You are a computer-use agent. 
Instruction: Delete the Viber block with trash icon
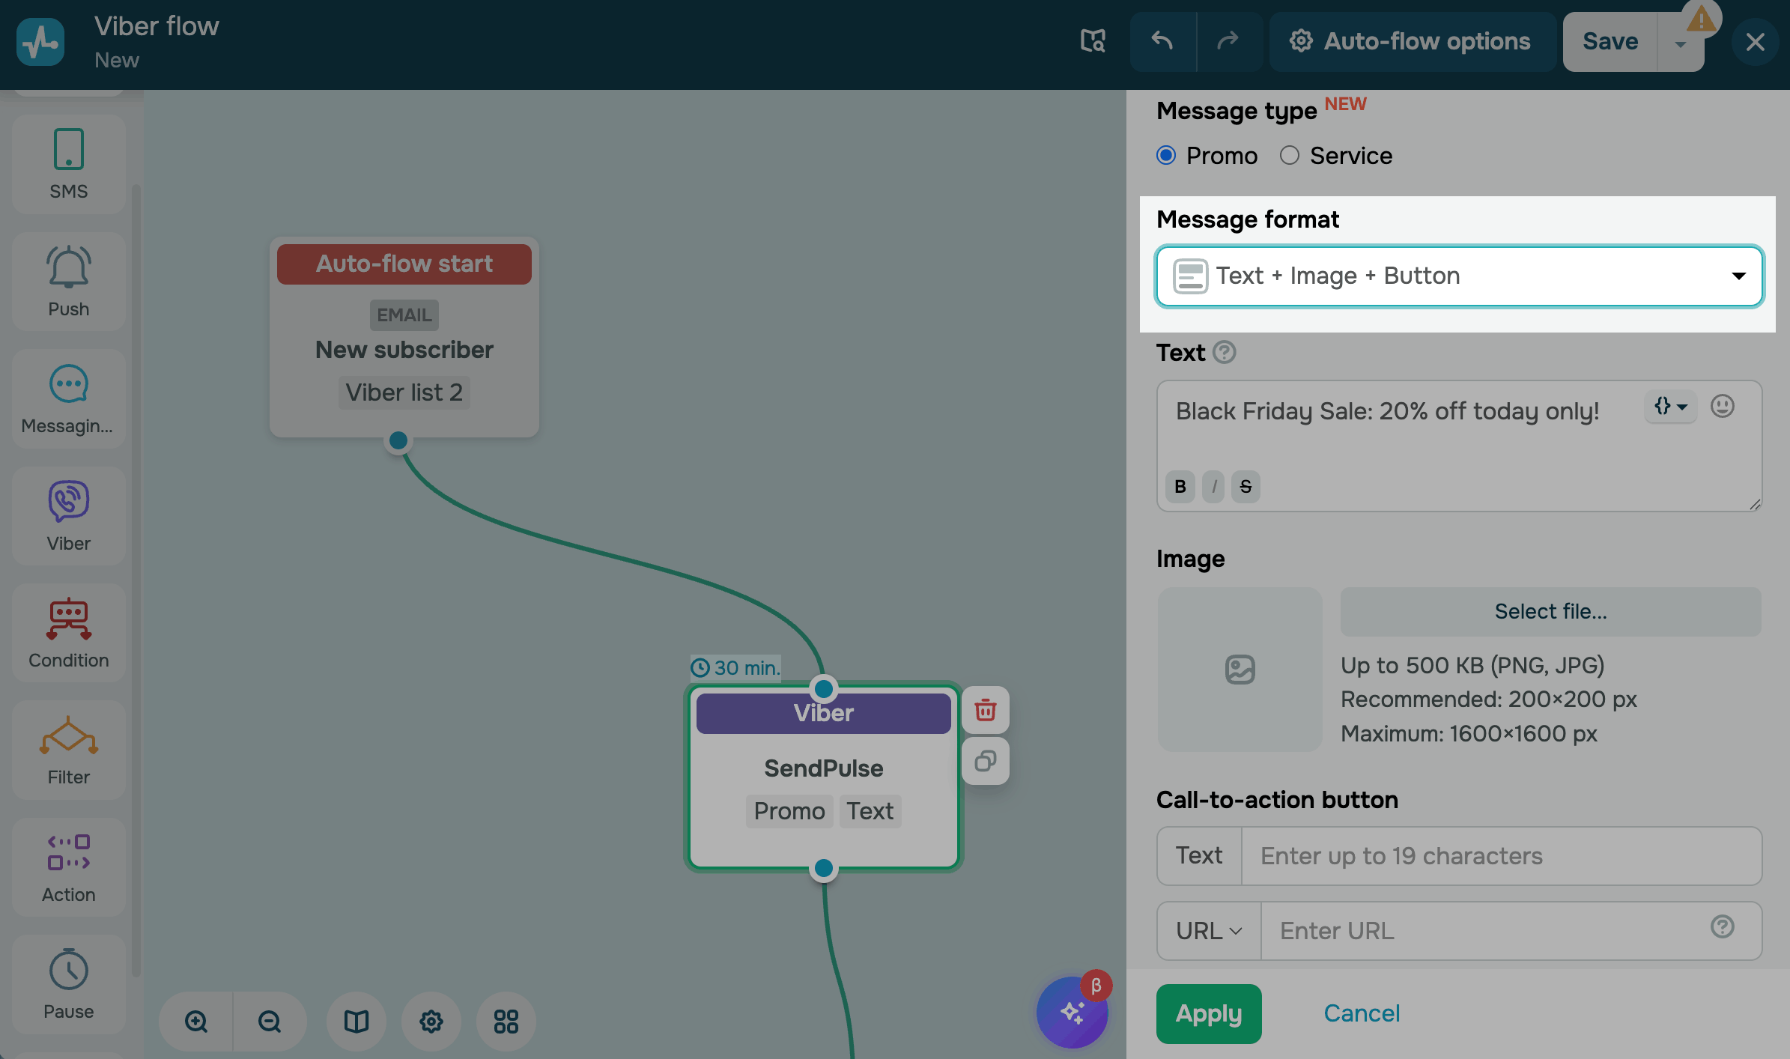tap(985, 710)
